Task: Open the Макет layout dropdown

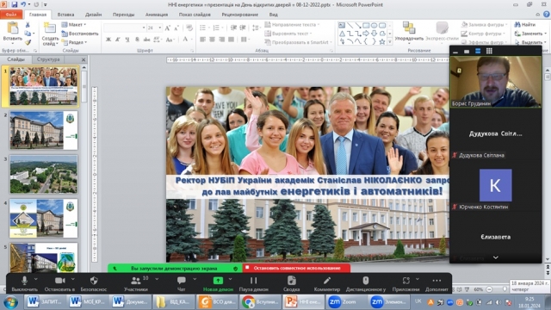Action: click(x=74, y=25)
